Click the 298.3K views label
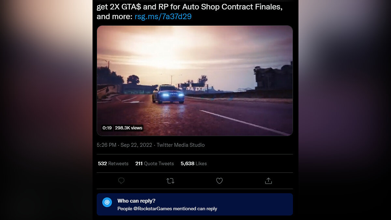The height and width of the screenshot is (220, 391). [x=128, y=128]
